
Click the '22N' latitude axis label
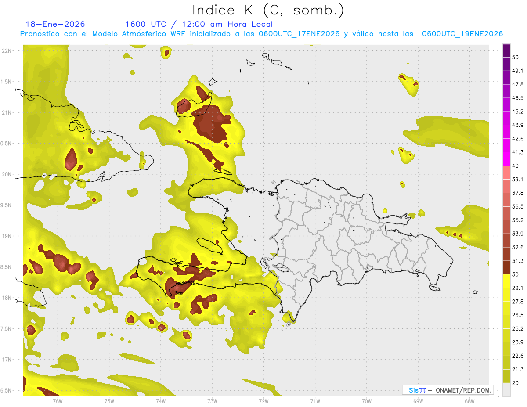(x=7, y=51)
